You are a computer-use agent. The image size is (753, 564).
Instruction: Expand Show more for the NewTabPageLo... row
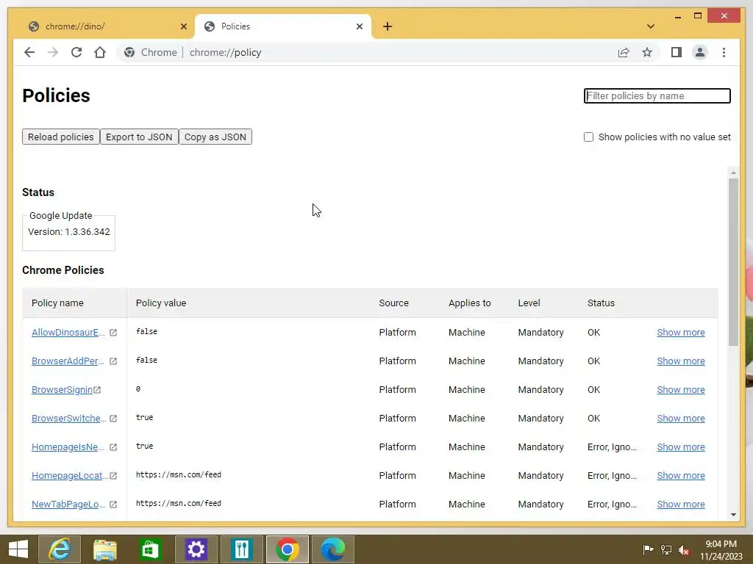click(680, 505)
